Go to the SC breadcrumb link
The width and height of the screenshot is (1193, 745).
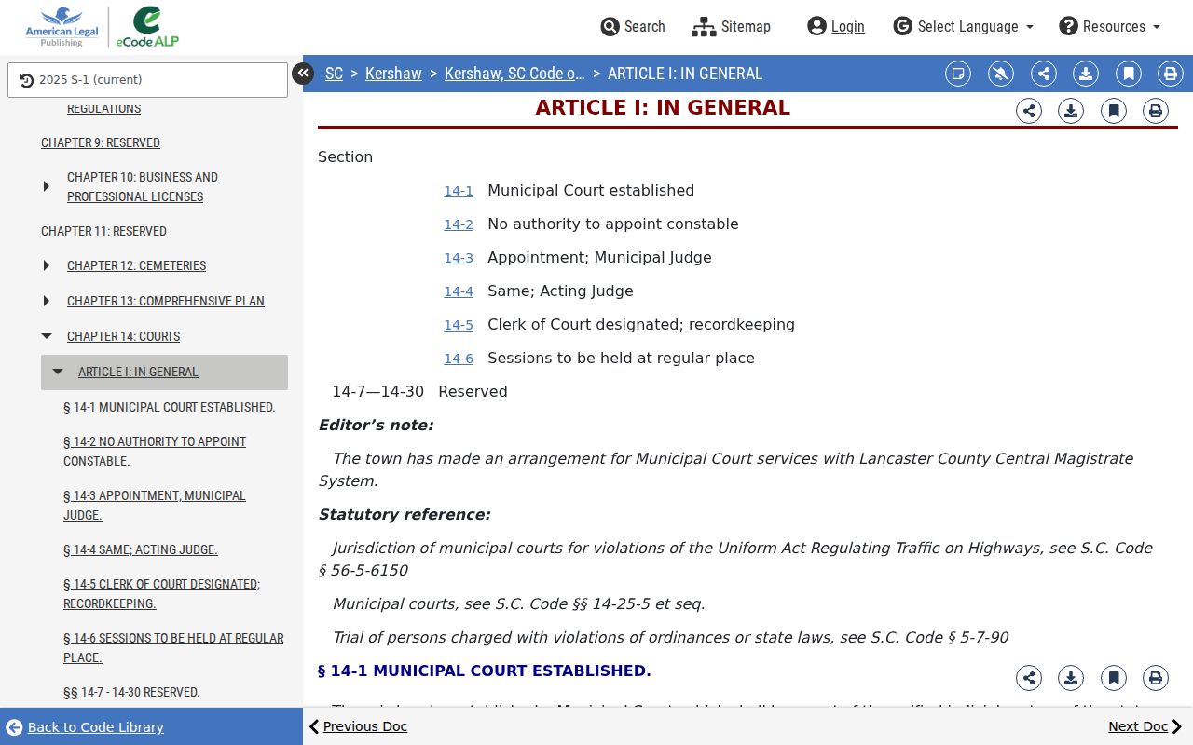click(x=334, y=74)
